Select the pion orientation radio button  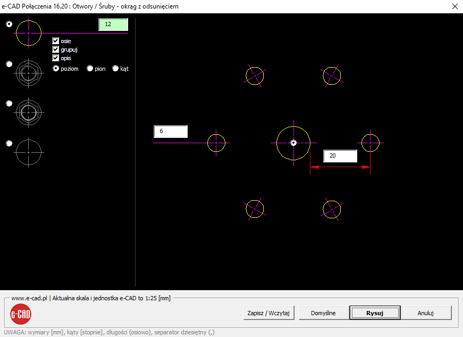click(90, 69)
